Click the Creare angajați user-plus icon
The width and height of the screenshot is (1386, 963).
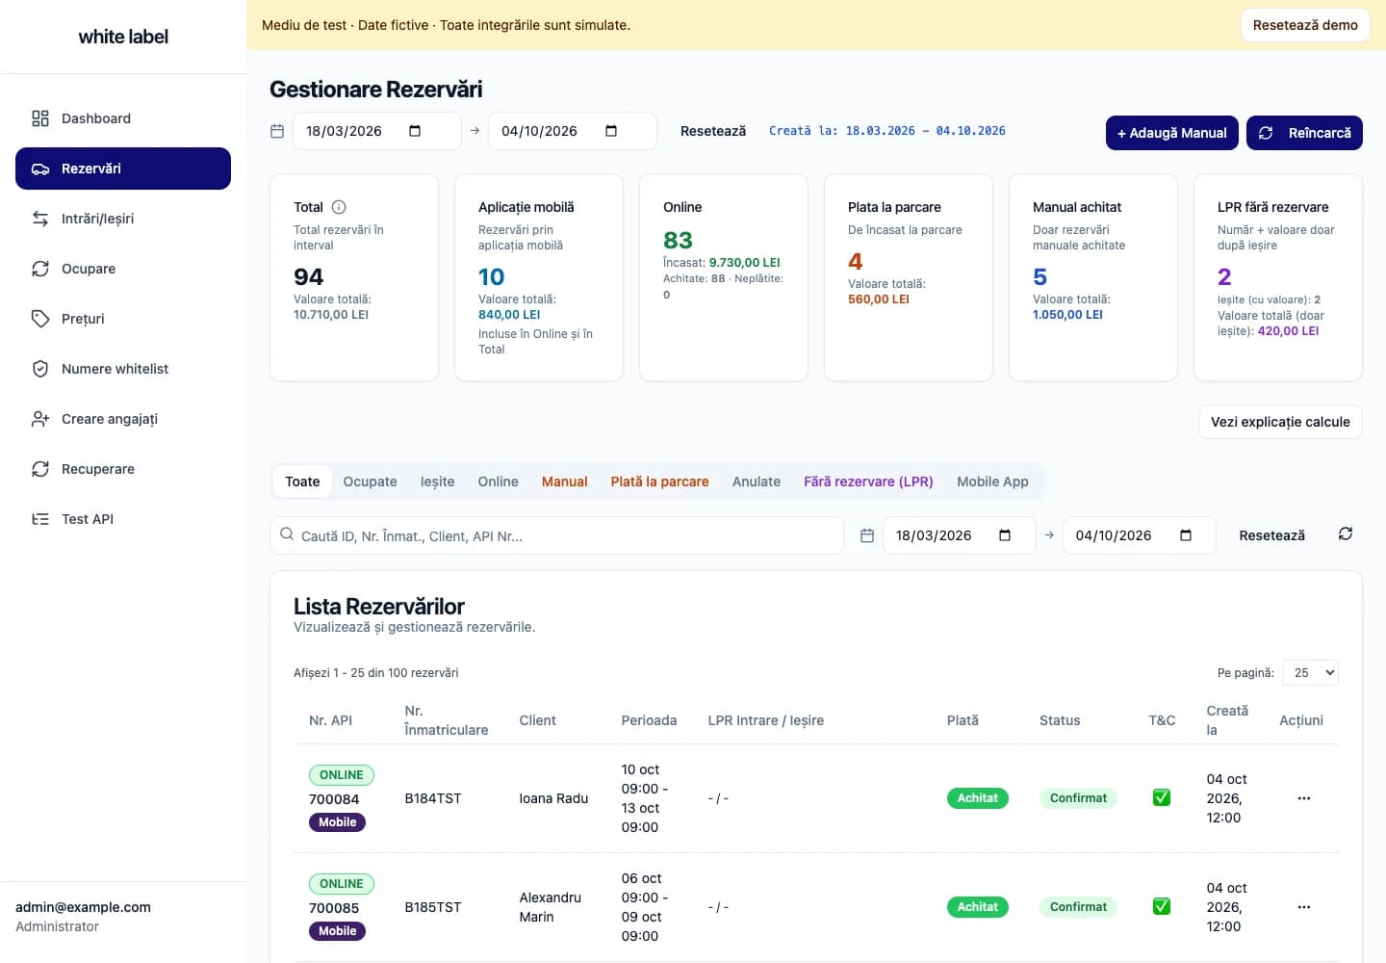click(x=40, y=419)
